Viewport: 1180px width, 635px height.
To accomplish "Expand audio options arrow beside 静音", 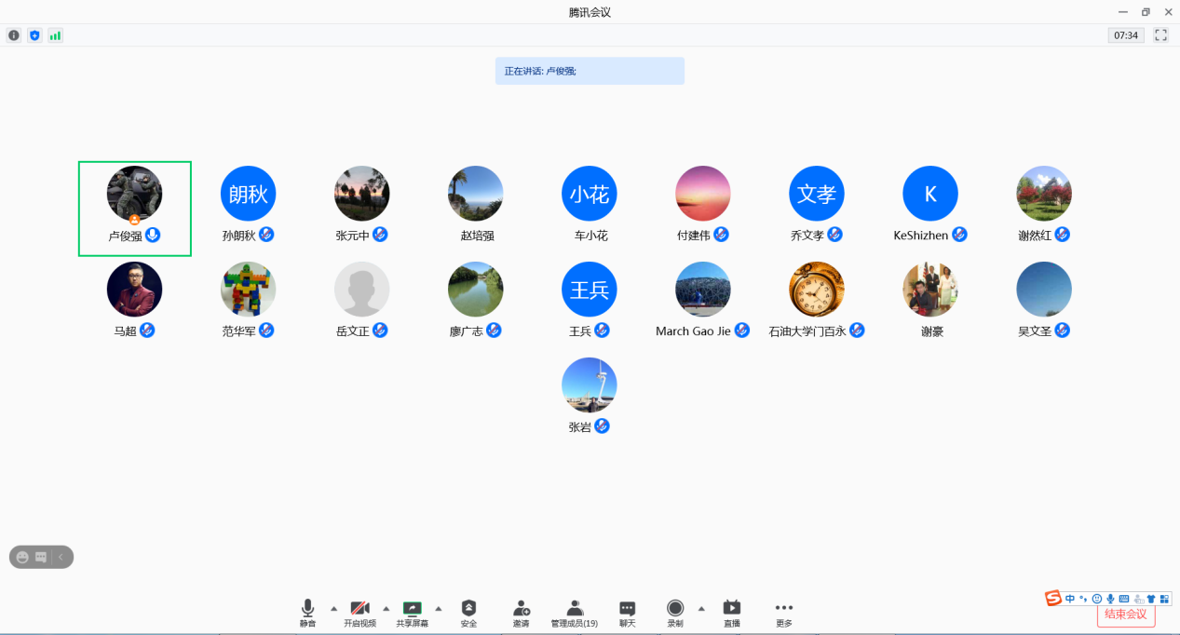I will pos(334,608).
